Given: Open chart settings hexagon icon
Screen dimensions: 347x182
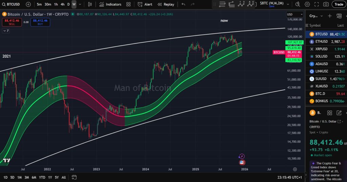Looking at the screenshot, I should tap(307, 4).
